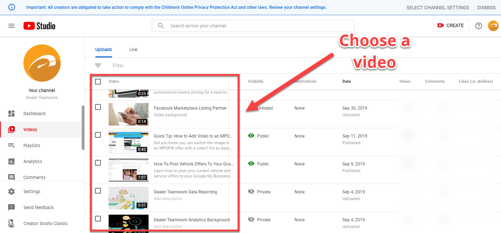Check the Dealer Teamwork Data Reporting checkbox

point(98,191)
